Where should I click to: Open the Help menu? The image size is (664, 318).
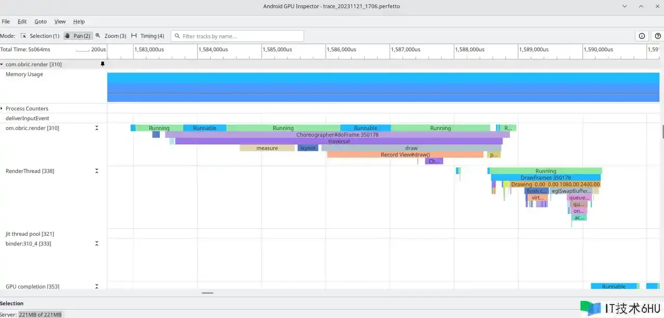(x=79, y=22)
